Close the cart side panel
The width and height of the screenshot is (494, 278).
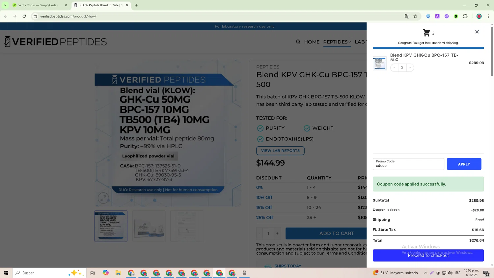tap(477, 32)
